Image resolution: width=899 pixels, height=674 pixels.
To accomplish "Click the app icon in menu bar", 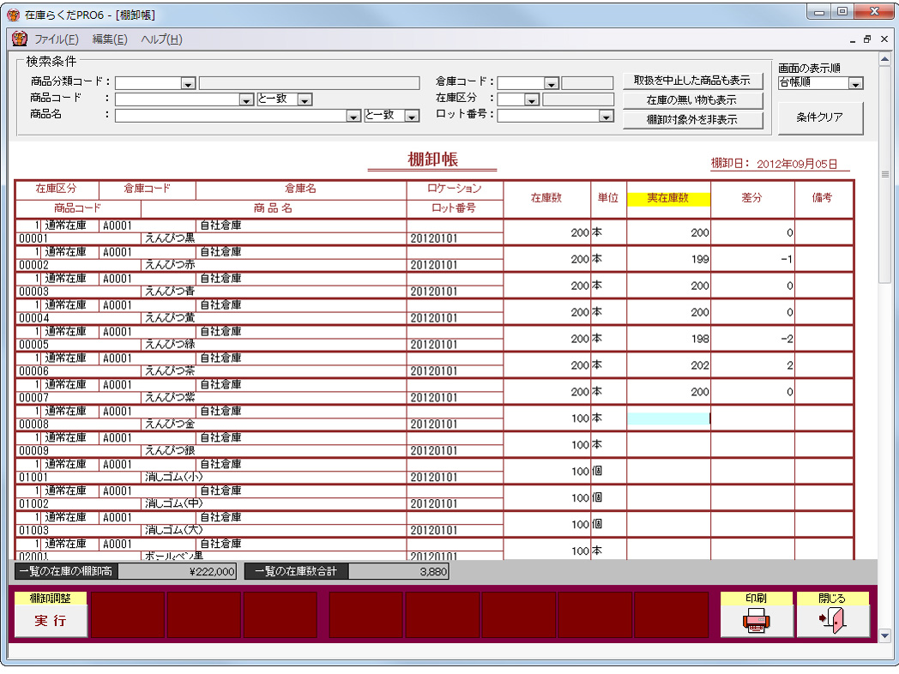I will (x=19, y=39).
